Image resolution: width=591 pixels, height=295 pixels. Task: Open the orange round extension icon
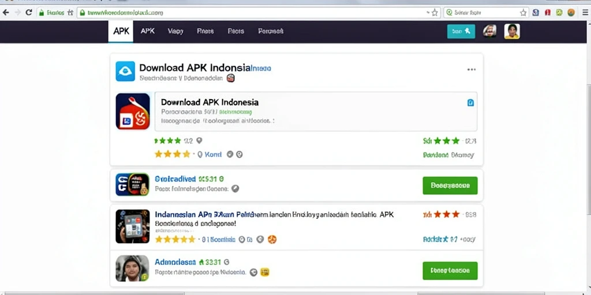pos(571,13)
